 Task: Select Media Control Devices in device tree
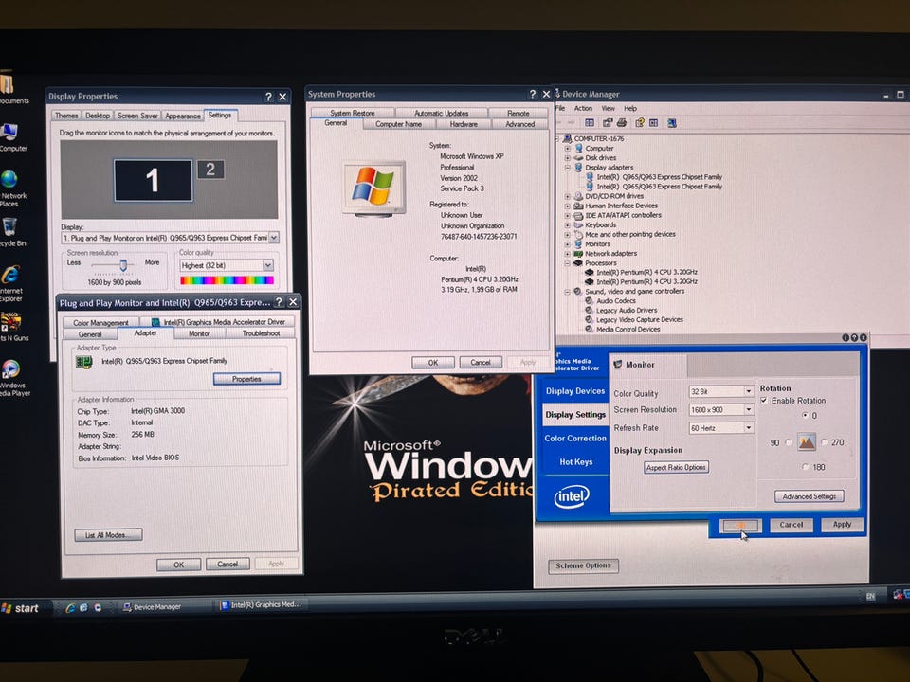coord(628,330)
